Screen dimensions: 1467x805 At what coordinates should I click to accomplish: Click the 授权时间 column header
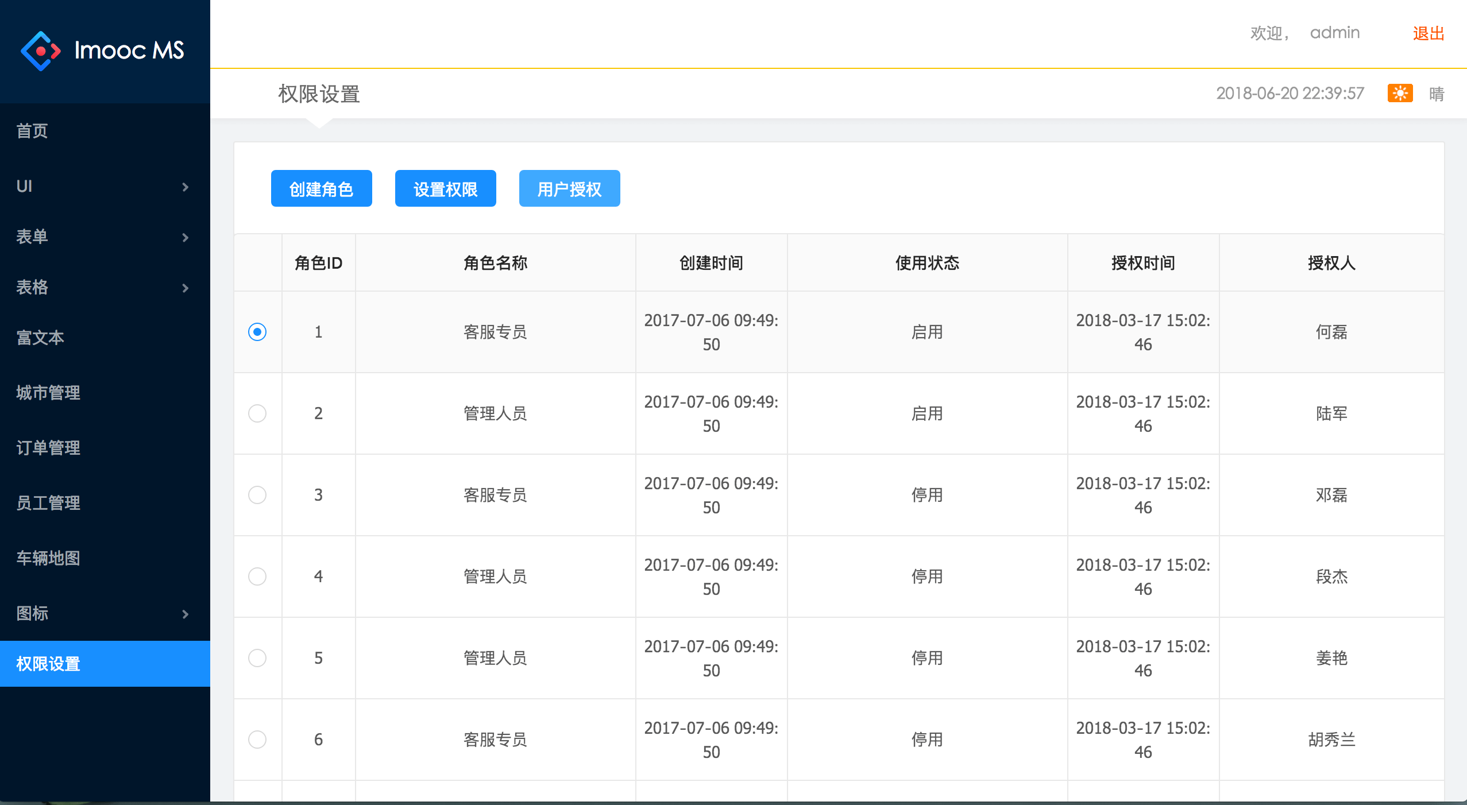[x=1144, y=263]
